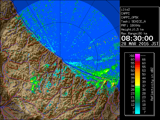Click the 'Task: SEAICE_A' line
The width and height of the screenshot is (160, 120).
tap(133, 21)
